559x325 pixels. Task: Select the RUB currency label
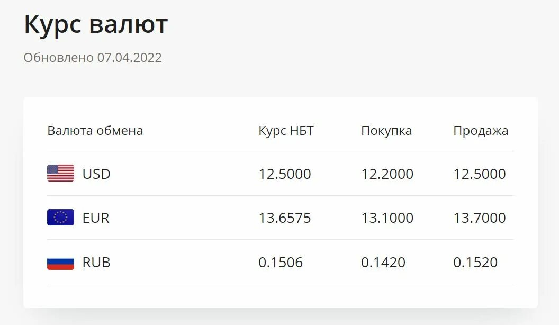tap(96, 262)
